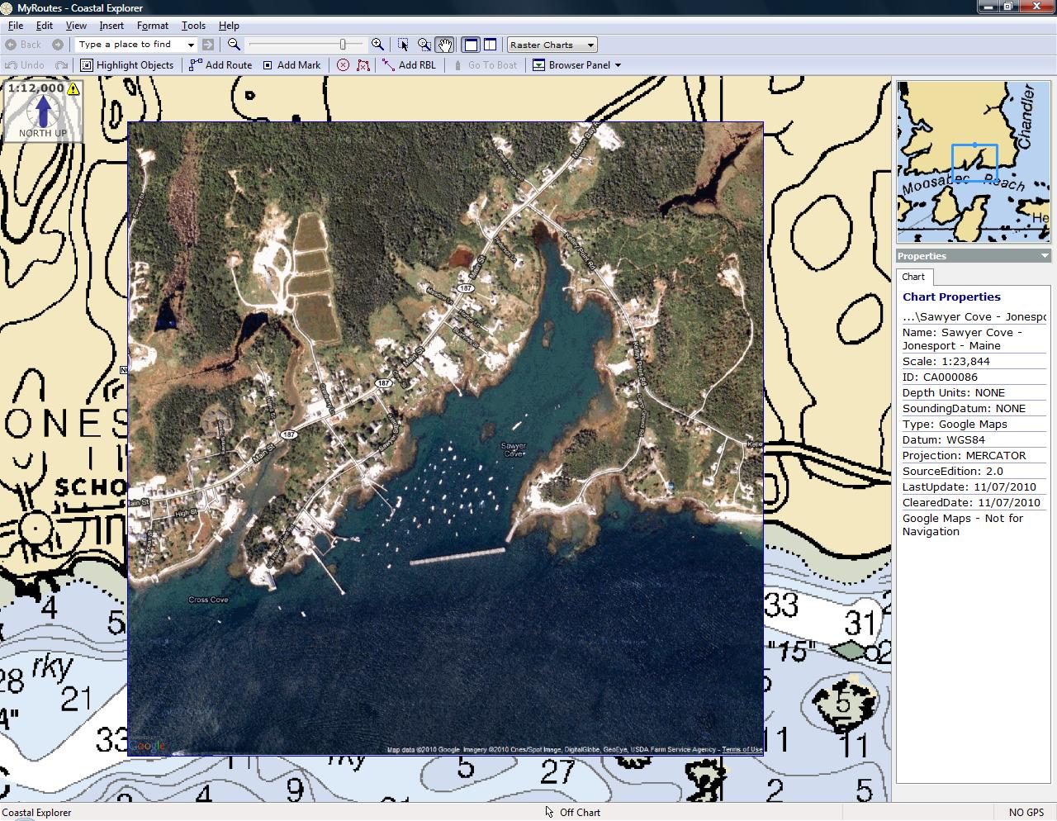The height and width of the screenshot is (821, 1057).
Task: Open the Format menu
Action: click(153, 26)
